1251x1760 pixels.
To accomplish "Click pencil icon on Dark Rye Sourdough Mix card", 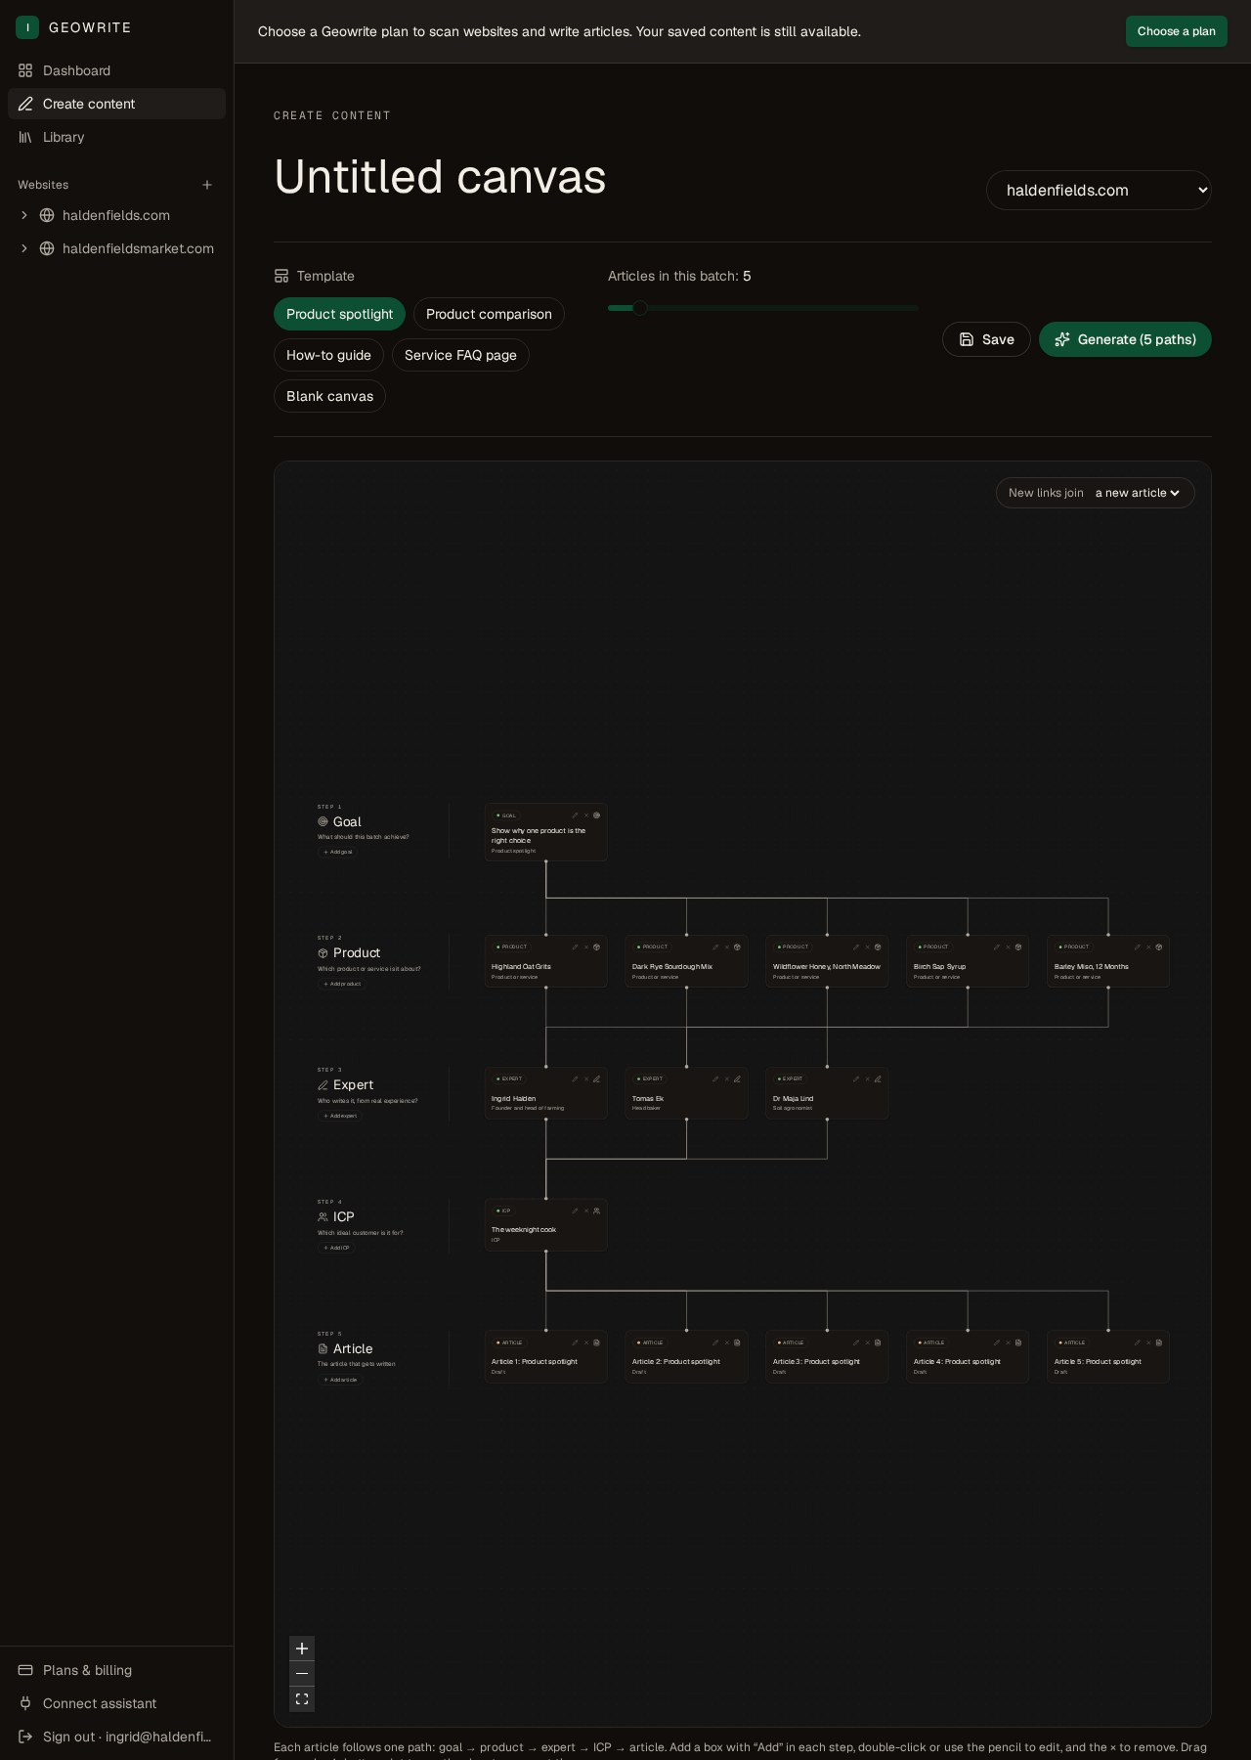I will tap(715, 946).
